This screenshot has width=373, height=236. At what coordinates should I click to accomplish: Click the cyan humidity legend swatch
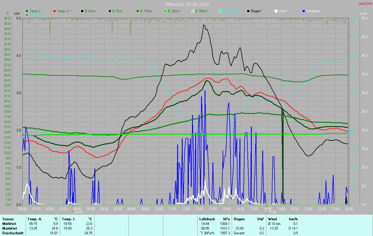(221, 11)
